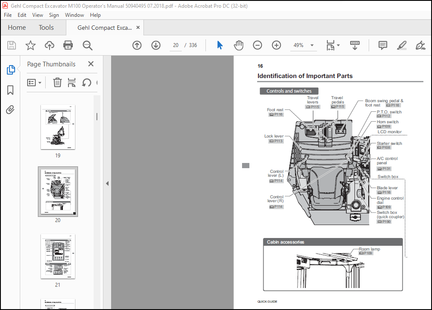Open the Find text magnifier icon
Screen dimensions: 432x310
click(87, 45)
